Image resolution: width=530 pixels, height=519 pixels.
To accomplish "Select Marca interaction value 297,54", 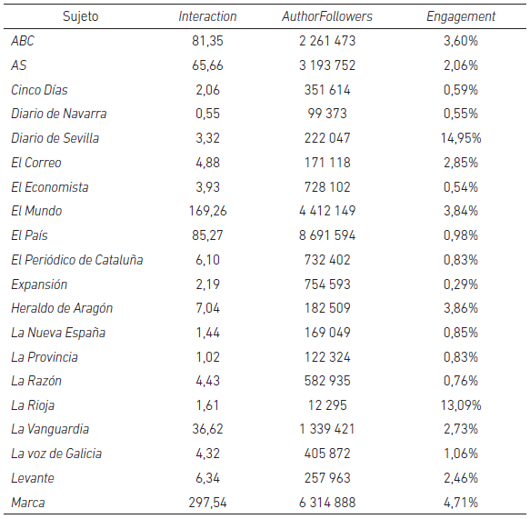I will (x=207, y=503).
